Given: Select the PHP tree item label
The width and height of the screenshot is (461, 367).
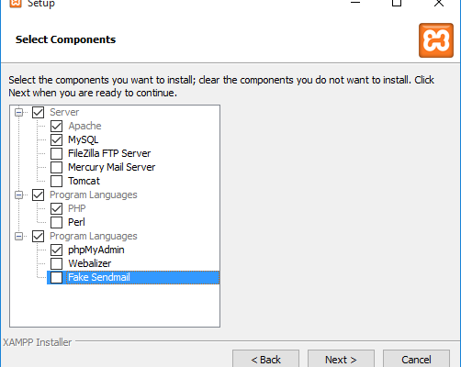Looking at the screenshot, I should tap(77, 208).
